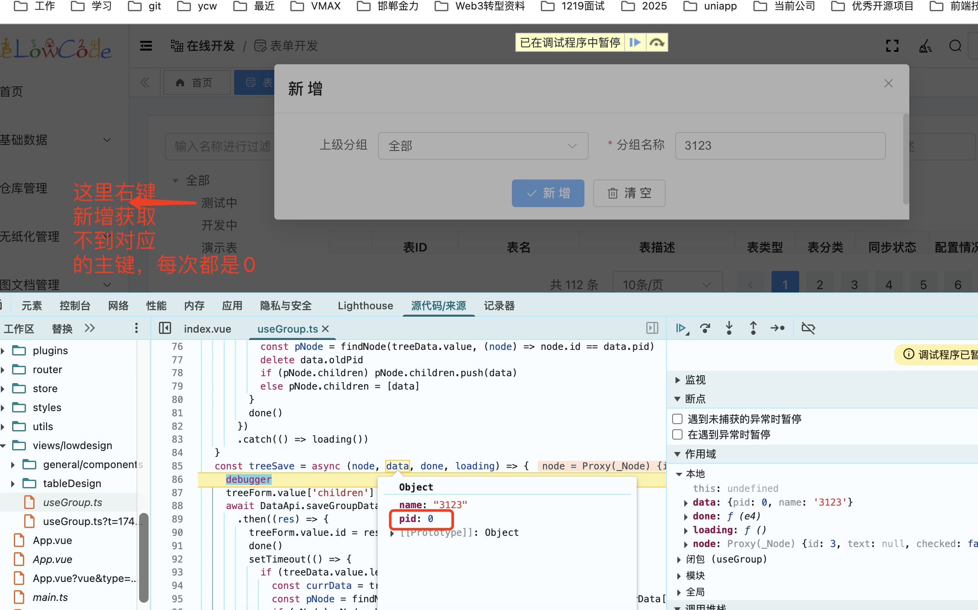Hide the debugger sidebar panel icon

pos(652,328)
